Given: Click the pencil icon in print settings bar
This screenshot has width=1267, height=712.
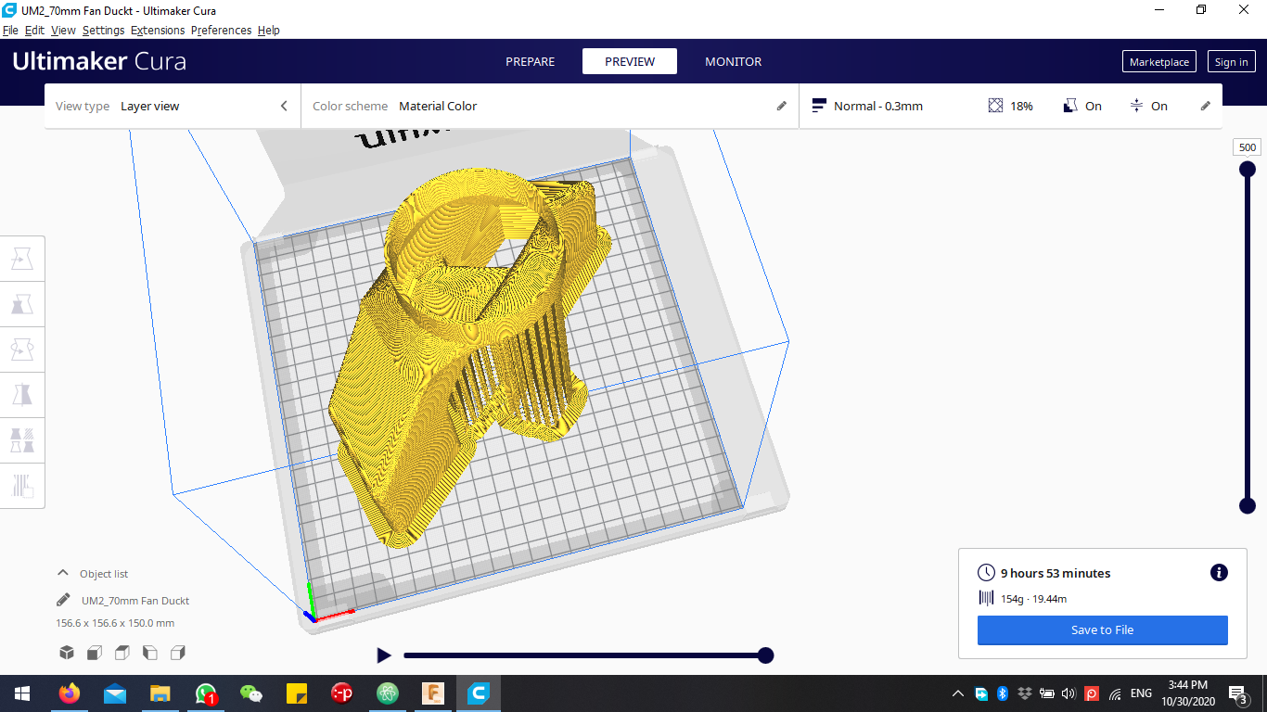Looking at the screenshot, I should pos(1205,106).
